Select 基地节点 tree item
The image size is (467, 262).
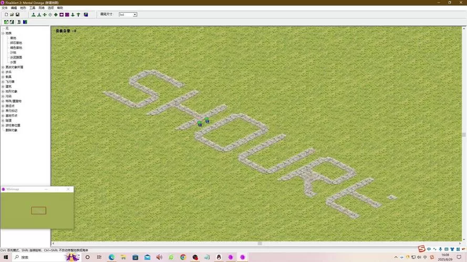[12, 116]
